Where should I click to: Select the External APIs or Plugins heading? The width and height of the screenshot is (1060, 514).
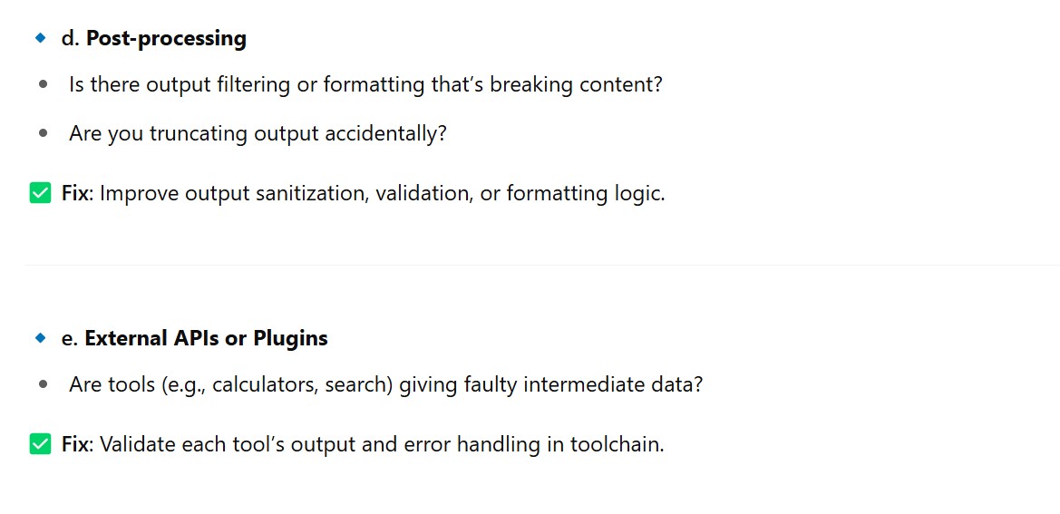click(x=206, y=338)
